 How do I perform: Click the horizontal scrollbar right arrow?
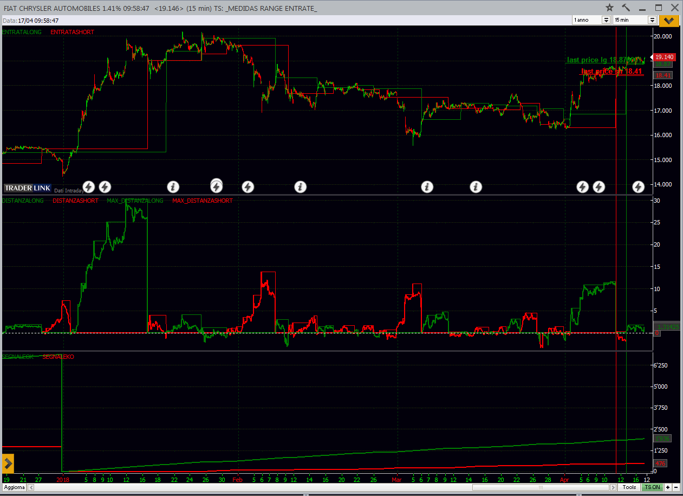point(613,487)
